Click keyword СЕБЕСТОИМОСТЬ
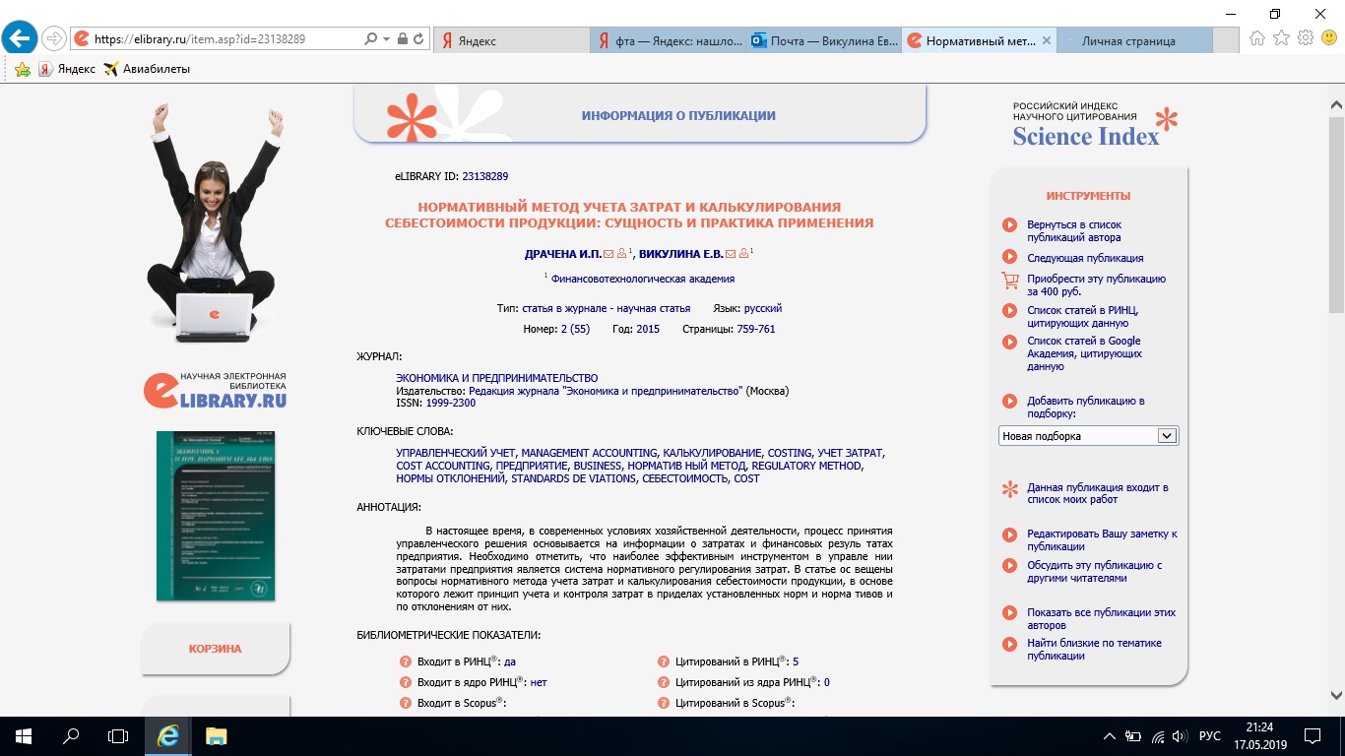Screen dimensions: 1345x756 click(x=685, y=478)
